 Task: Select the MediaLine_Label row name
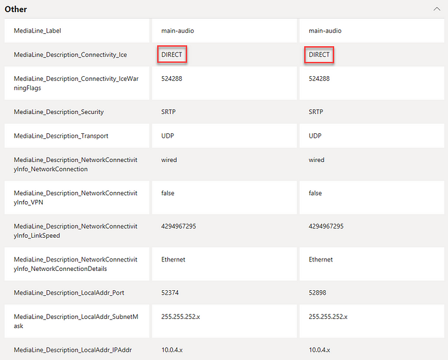(x=37, y=31)
